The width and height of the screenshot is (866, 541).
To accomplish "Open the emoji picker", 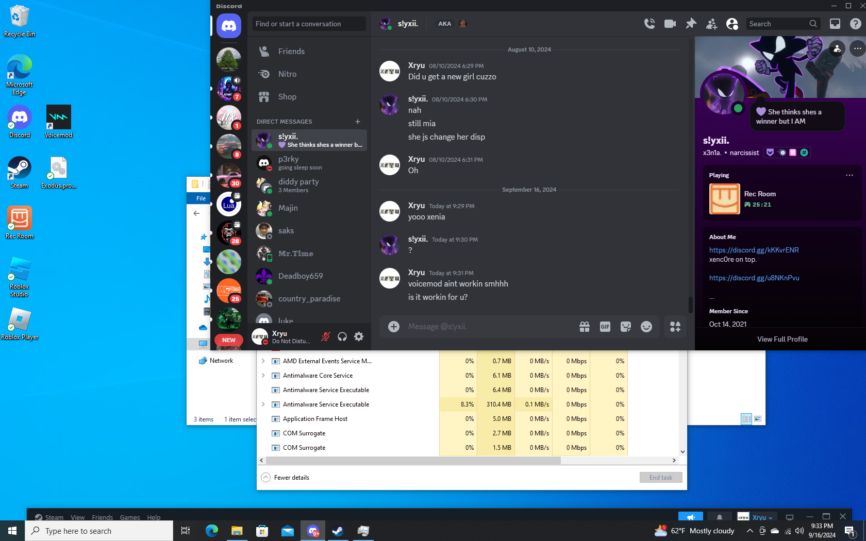I will pos(646,327).
